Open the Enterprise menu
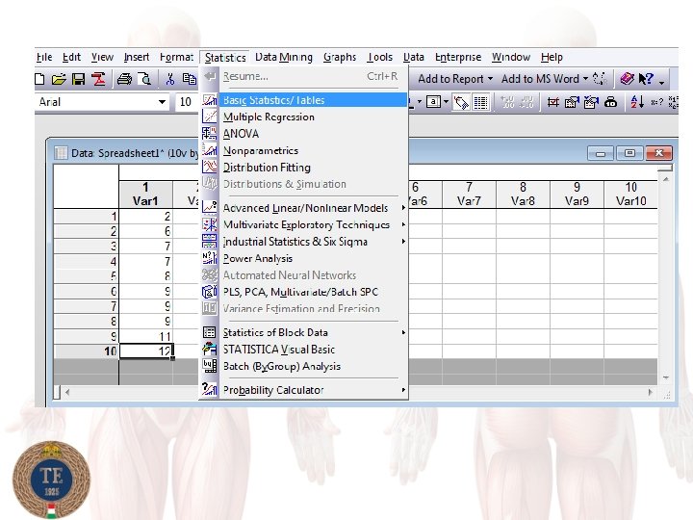 (x=458, y=57)
